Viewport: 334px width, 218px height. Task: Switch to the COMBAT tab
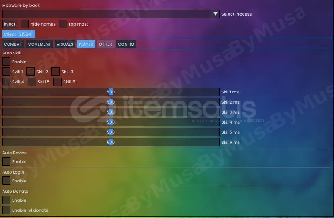tap(13, 44)
